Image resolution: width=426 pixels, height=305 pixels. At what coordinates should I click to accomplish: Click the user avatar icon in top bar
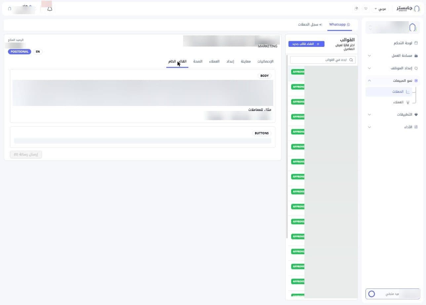pyautogui.click(x=10, y=9)
